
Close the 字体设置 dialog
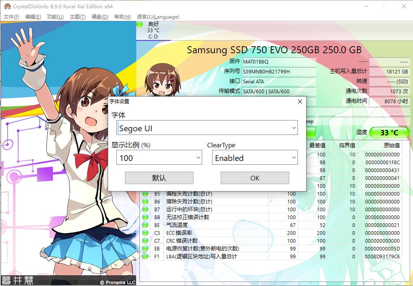coord(300,102)
